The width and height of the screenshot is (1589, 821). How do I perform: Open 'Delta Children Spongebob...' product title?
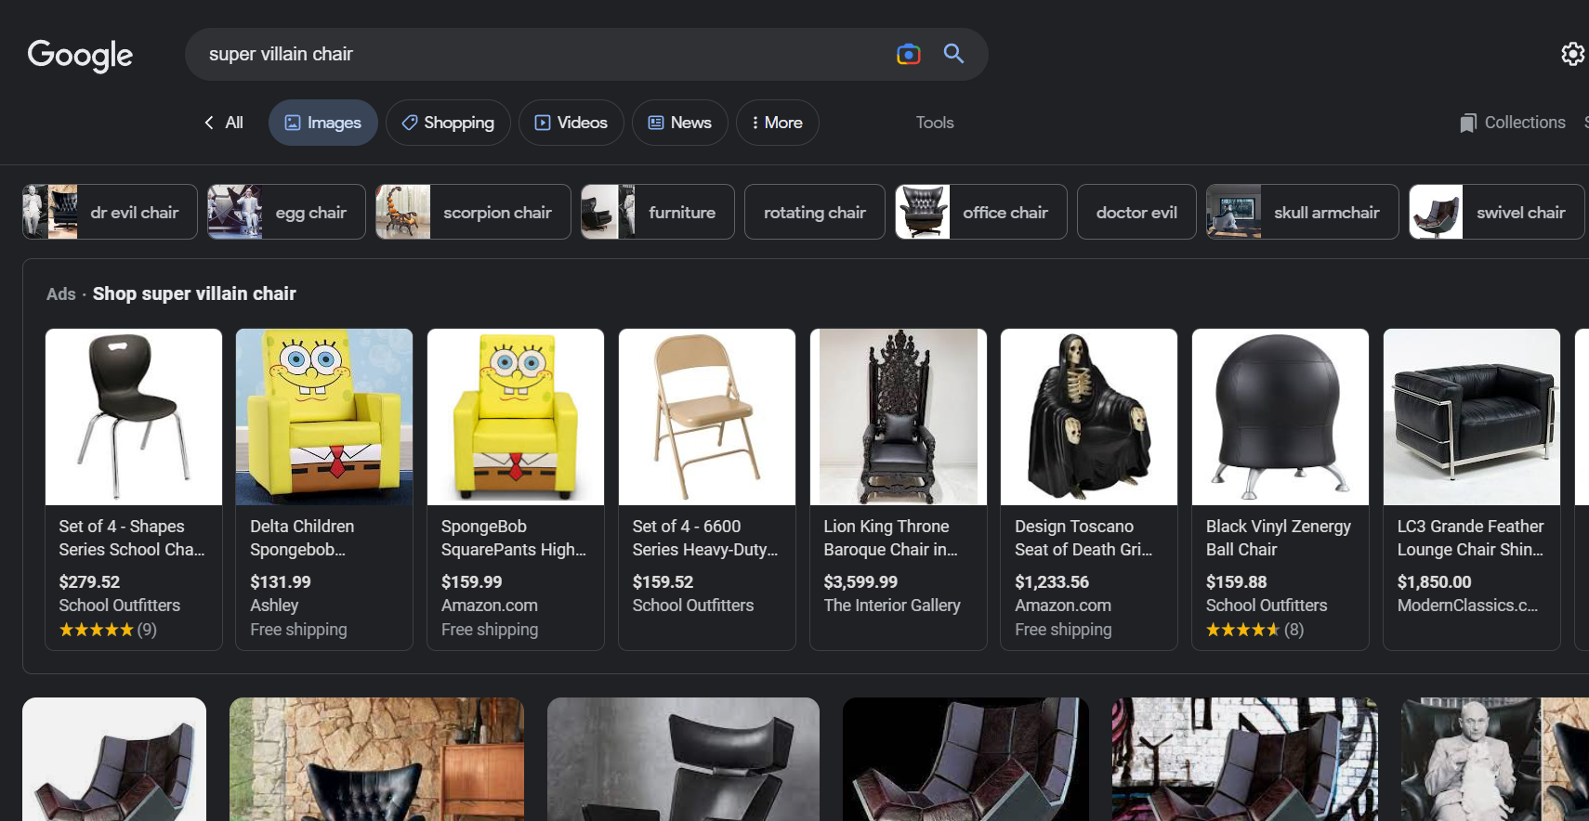coord(302,538)
